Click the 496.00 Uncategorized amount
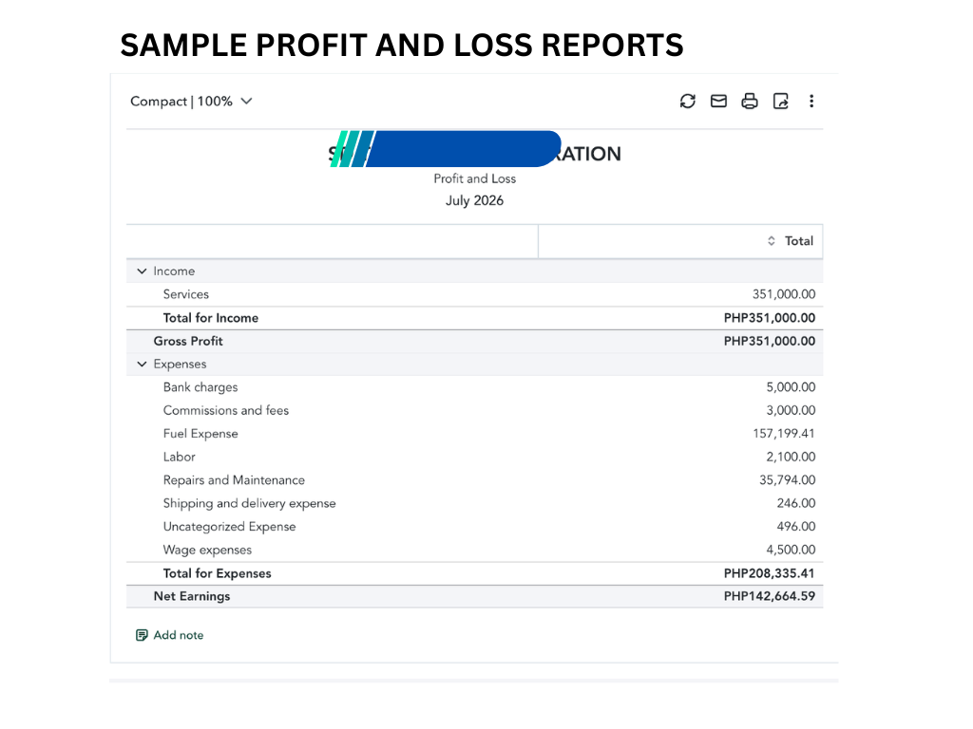Viewport: 973px width, 729px height. [796, 527]
